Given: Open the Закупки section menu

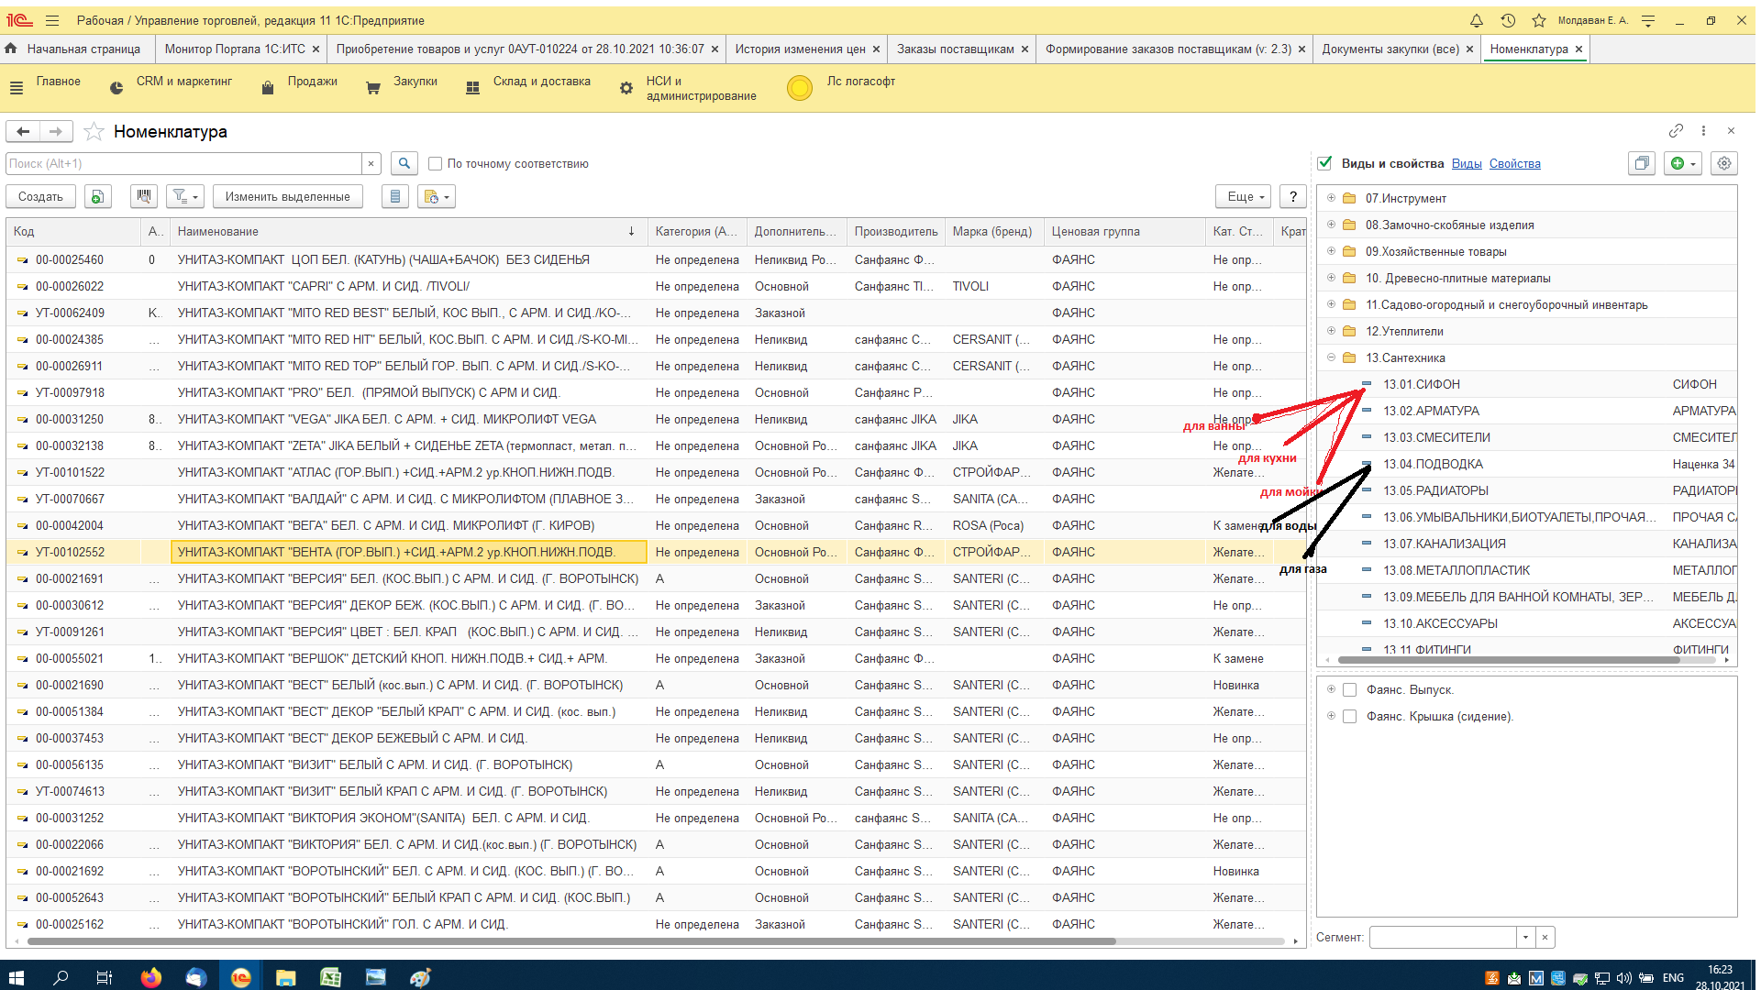Looking at the screenshot, I should tap(415, 82).
